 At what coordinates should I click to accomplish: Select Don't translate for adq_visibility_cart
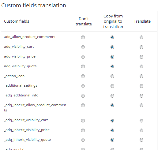coord(83,47)
